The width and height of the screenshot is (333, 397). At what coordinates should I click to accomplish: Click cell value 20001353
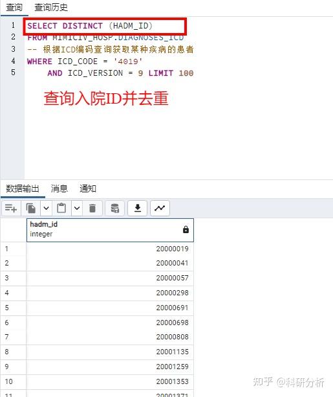point(172,381)
